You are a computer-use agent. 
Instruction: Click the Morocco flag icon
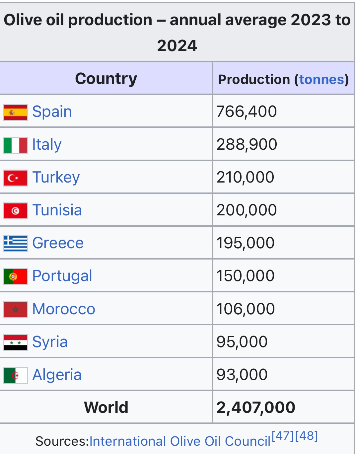[15, 310]
